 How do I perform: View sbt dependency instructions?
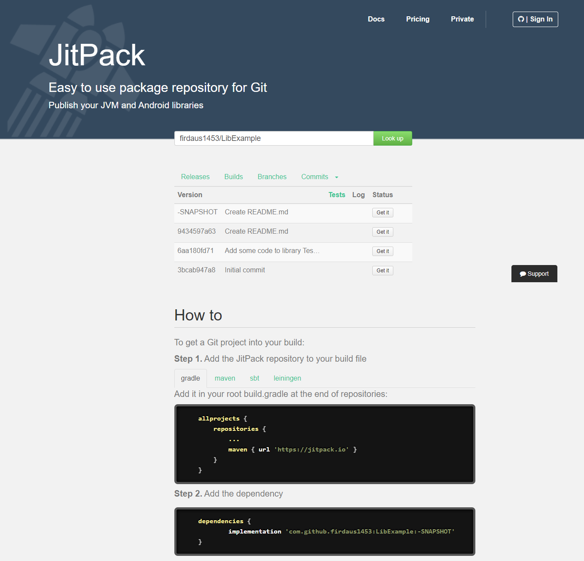click(254, 378)
